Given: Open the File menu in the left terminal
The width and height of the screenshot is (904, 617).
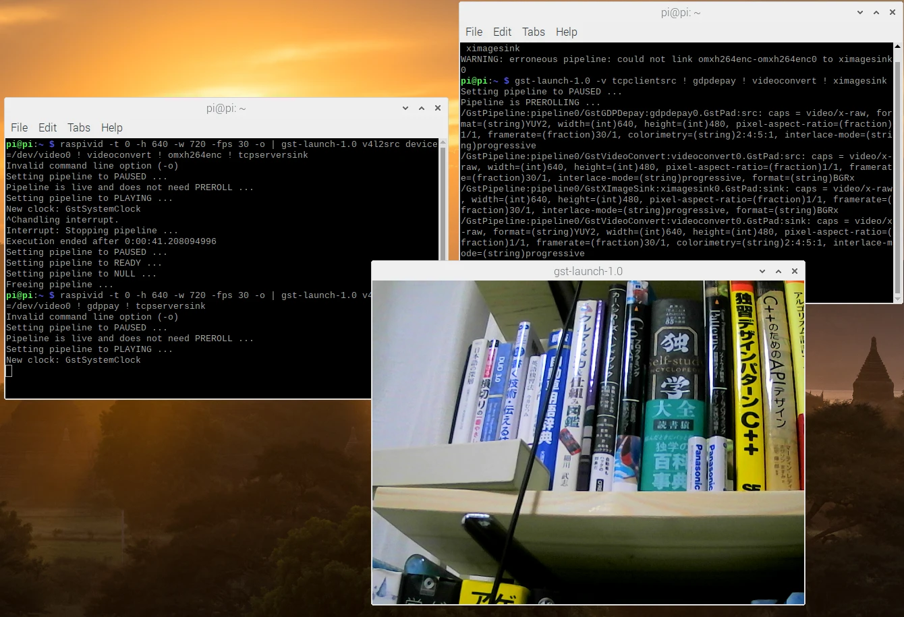Looking at the screenshot, I should [x=20, y=127].
